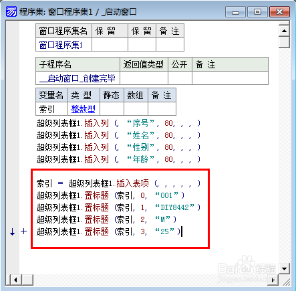Viewport: 296px width, 291px height.
Task: Click the 数组 cell for variable 索引
Action: pyautogui.click(x=136, y=109)
